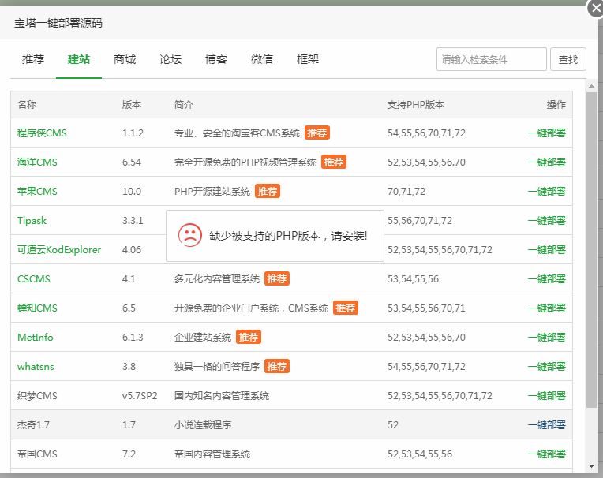The height and width of the screenshot is (478, 603).
Task: Open the 程序侠CMS link
Action: click(x=42, y=133)
